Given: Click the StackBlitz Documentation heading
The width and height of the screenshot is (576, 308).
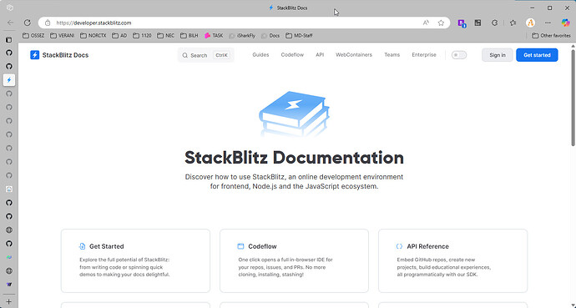Looking at the screenshot, I should (x=294, y=158).
